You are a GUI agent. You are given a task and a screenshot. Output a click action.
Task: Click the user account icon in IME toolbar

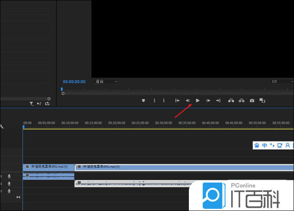(x=287, y=145)
